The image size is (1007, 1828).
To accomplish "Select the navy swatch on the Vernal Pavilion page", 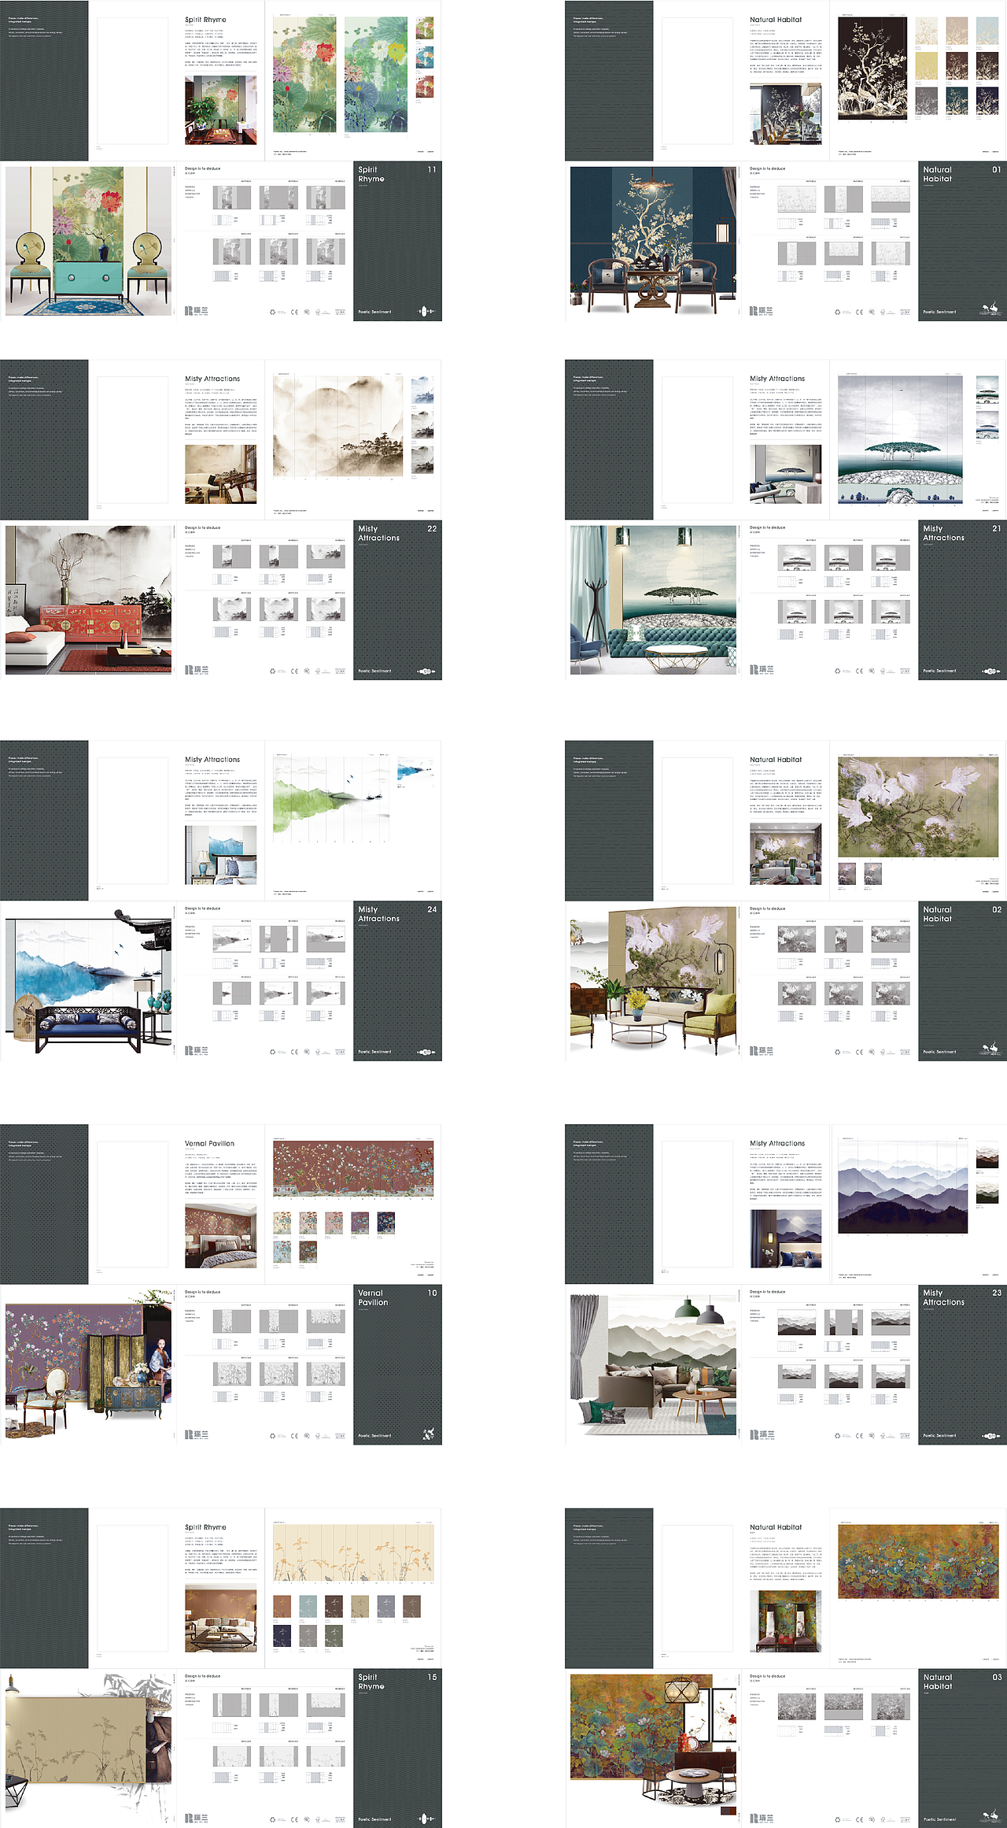I will pyautogui.click(x=385, y=1222).
